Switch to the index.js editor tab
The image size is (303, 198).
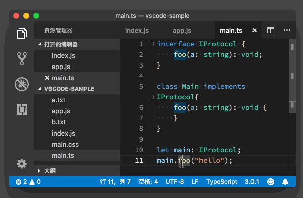[137, 30]
